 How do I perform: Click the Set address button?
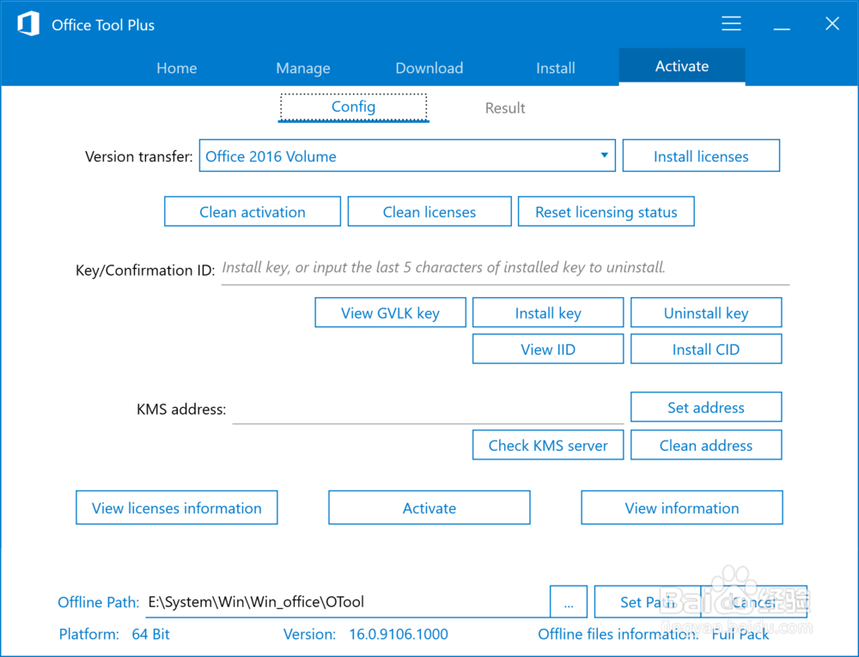[706, 407]
